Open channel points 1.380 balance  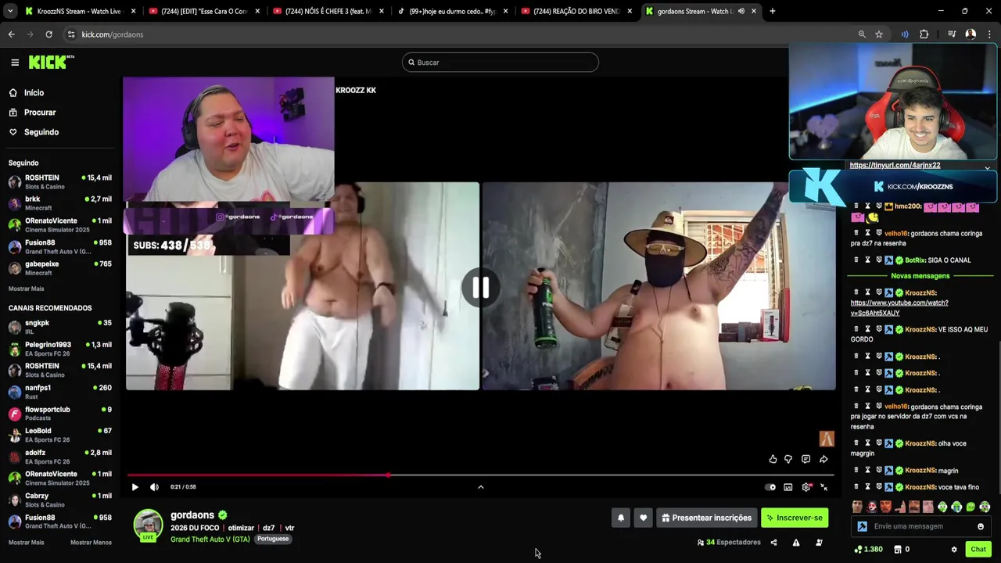coord(868,550)
